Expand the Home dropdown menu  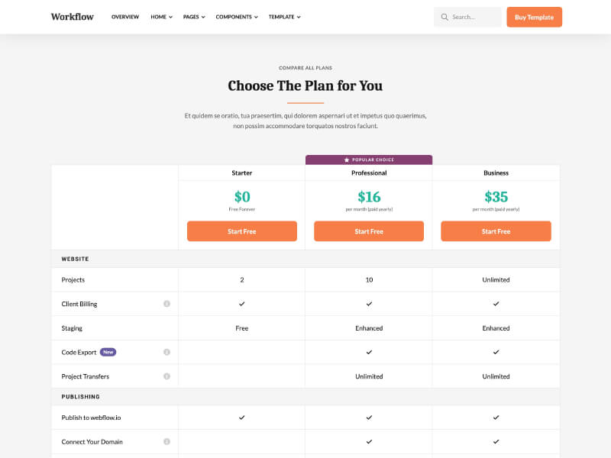pyautogui.click(x=161, y=17)
